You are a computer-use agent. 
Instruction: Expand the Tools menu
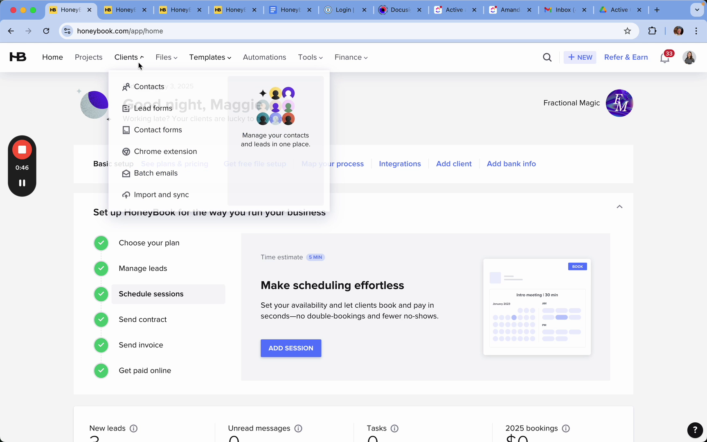[x=310, y=57]
